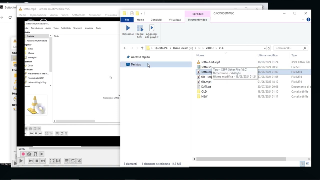This screenshot has height=180, width=320.
Task: Click stop in embedded video's VLC controls
Action: (x=36, y=133)
